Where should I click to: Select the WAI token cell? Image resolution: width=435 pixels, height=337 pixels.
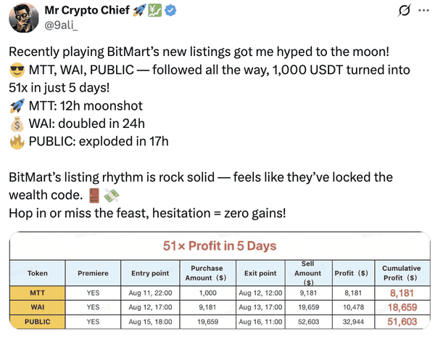coord(37,306)
